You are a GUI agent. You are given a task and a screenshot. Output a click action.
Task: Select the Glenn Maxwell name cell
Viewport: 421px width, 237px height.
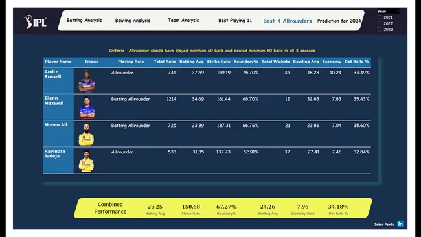(x=58, y=107)
